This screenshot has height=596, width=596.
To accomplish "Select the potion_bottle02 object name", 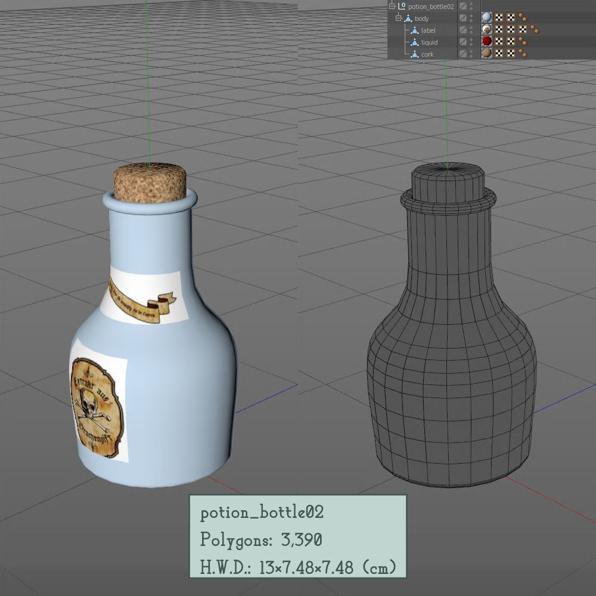I will (x=431, y=7).
